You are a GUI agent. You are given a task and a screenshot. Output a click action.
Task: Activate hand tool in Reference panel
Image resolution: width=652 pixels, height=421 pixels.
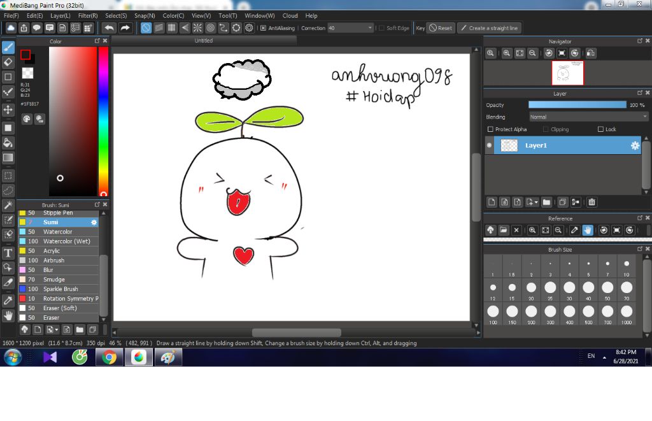click(x=588, y=230)
